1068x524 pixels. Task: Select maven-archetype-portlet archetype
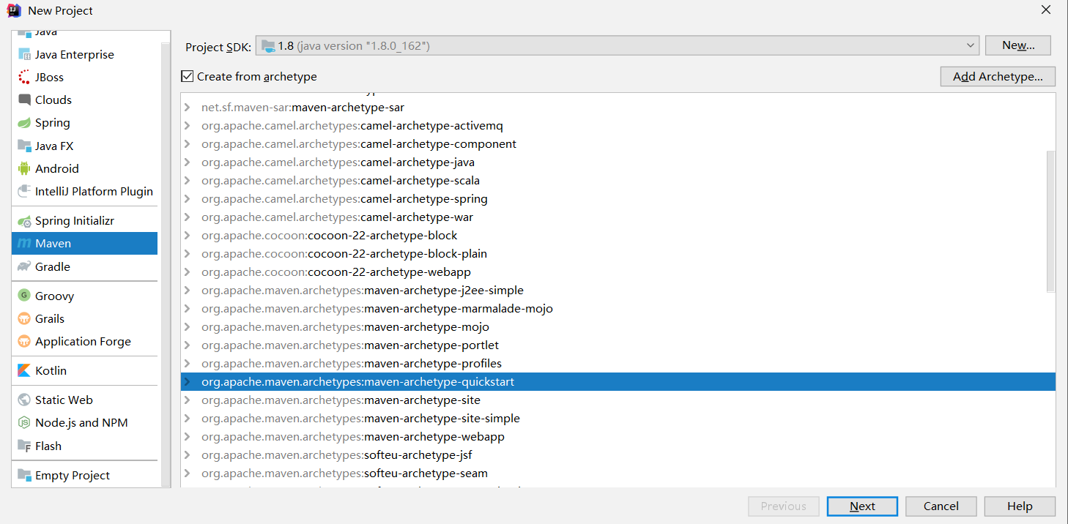[618, 345]
